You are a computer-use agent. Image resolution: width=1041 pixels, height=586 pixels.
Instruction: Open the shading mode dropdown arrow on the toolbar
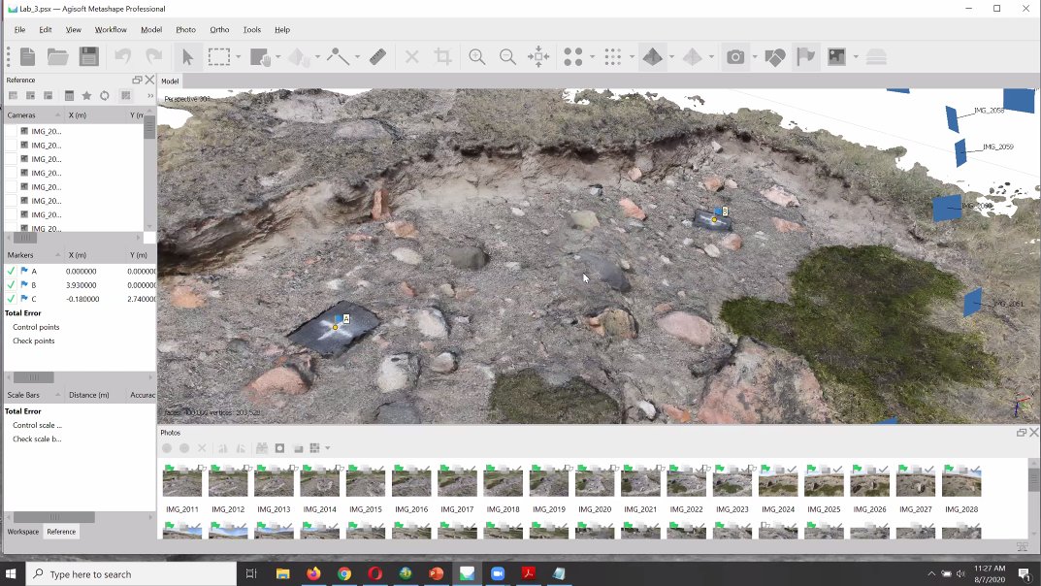click(x=669, y=56)
